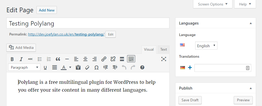This screenshot has width=262, height=106.
Task: Clear formatting with the eraser icon
Action: (x=87, y=68)
